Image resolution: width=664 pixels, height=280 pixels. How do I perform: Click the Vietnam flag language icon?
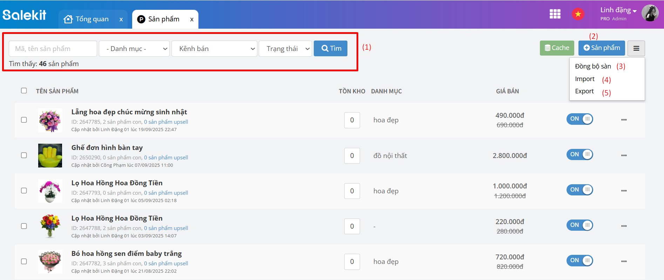578,14
